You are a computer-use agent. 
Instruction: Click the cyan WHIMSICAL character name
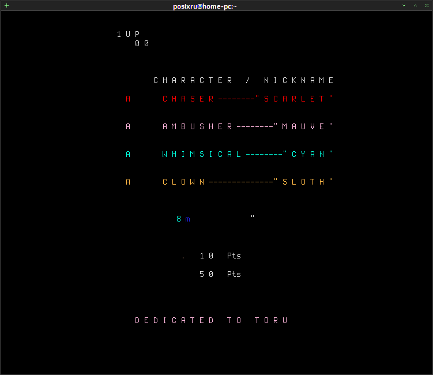(x=202, y=154)
